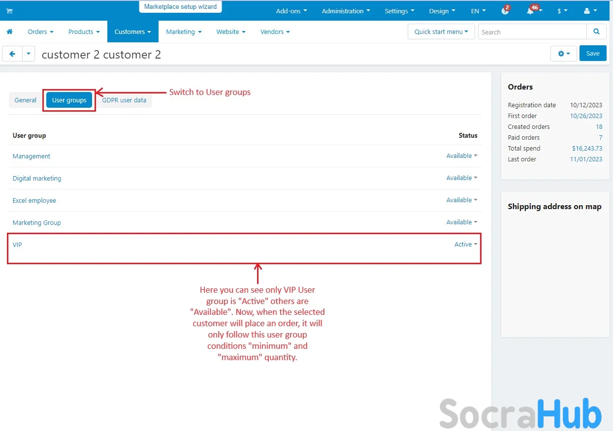
Task: Open the Management user group link
Action: click(32, 156)
